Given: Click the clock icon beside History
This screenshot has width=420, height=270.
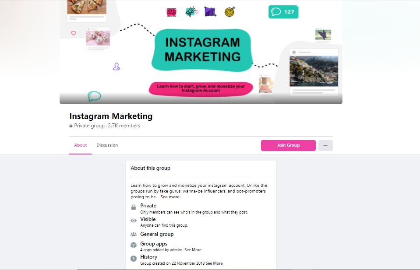Looking at the screenshot, I should coord(134,259).
